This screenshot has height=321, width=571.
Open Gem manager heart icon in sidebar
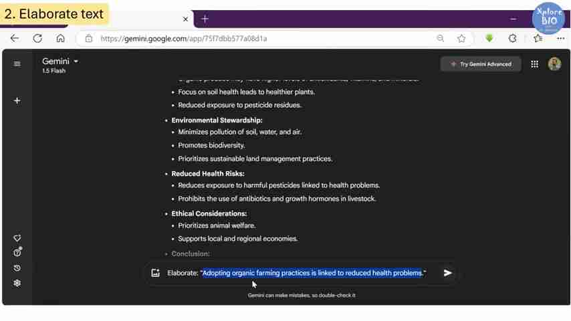coord(17,238)
